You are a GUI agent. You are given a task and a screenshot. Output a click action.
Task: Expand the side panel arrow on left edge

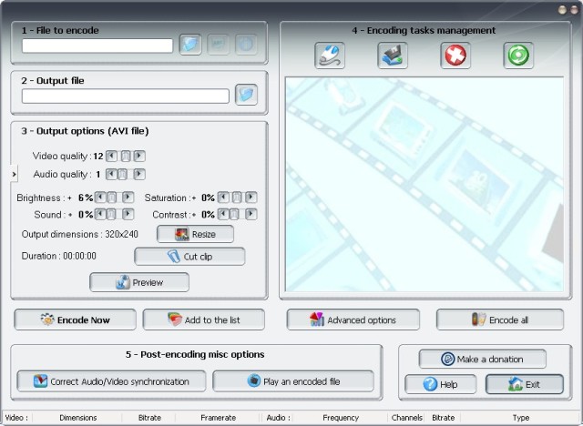(x=15, y=173)
